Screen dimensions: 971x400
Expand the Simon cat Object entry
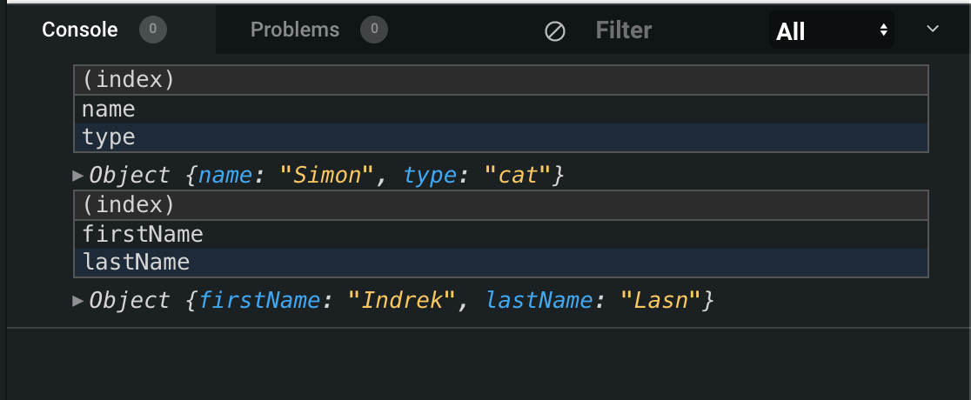pos(78,176)
